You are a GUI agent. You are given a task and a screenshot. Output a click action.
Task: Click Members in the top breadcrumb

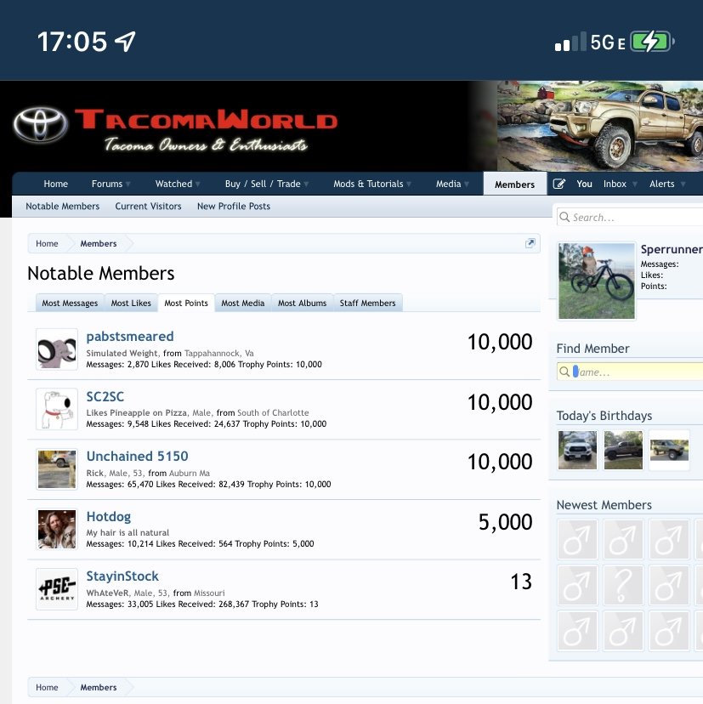[x=99, y=243]
